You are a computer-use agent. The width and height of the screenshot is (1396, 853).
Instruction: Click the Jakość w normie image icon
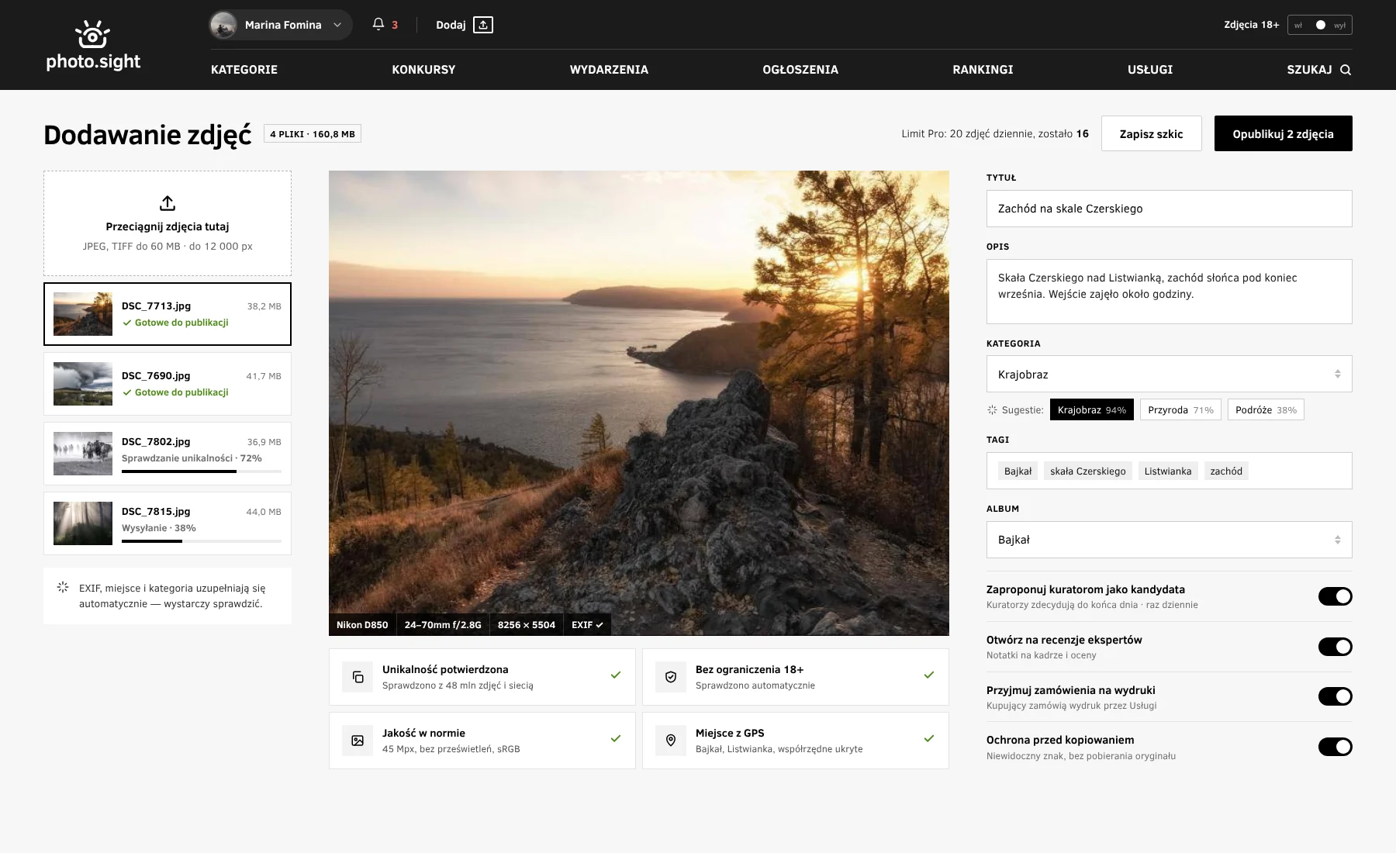point(358,741)
